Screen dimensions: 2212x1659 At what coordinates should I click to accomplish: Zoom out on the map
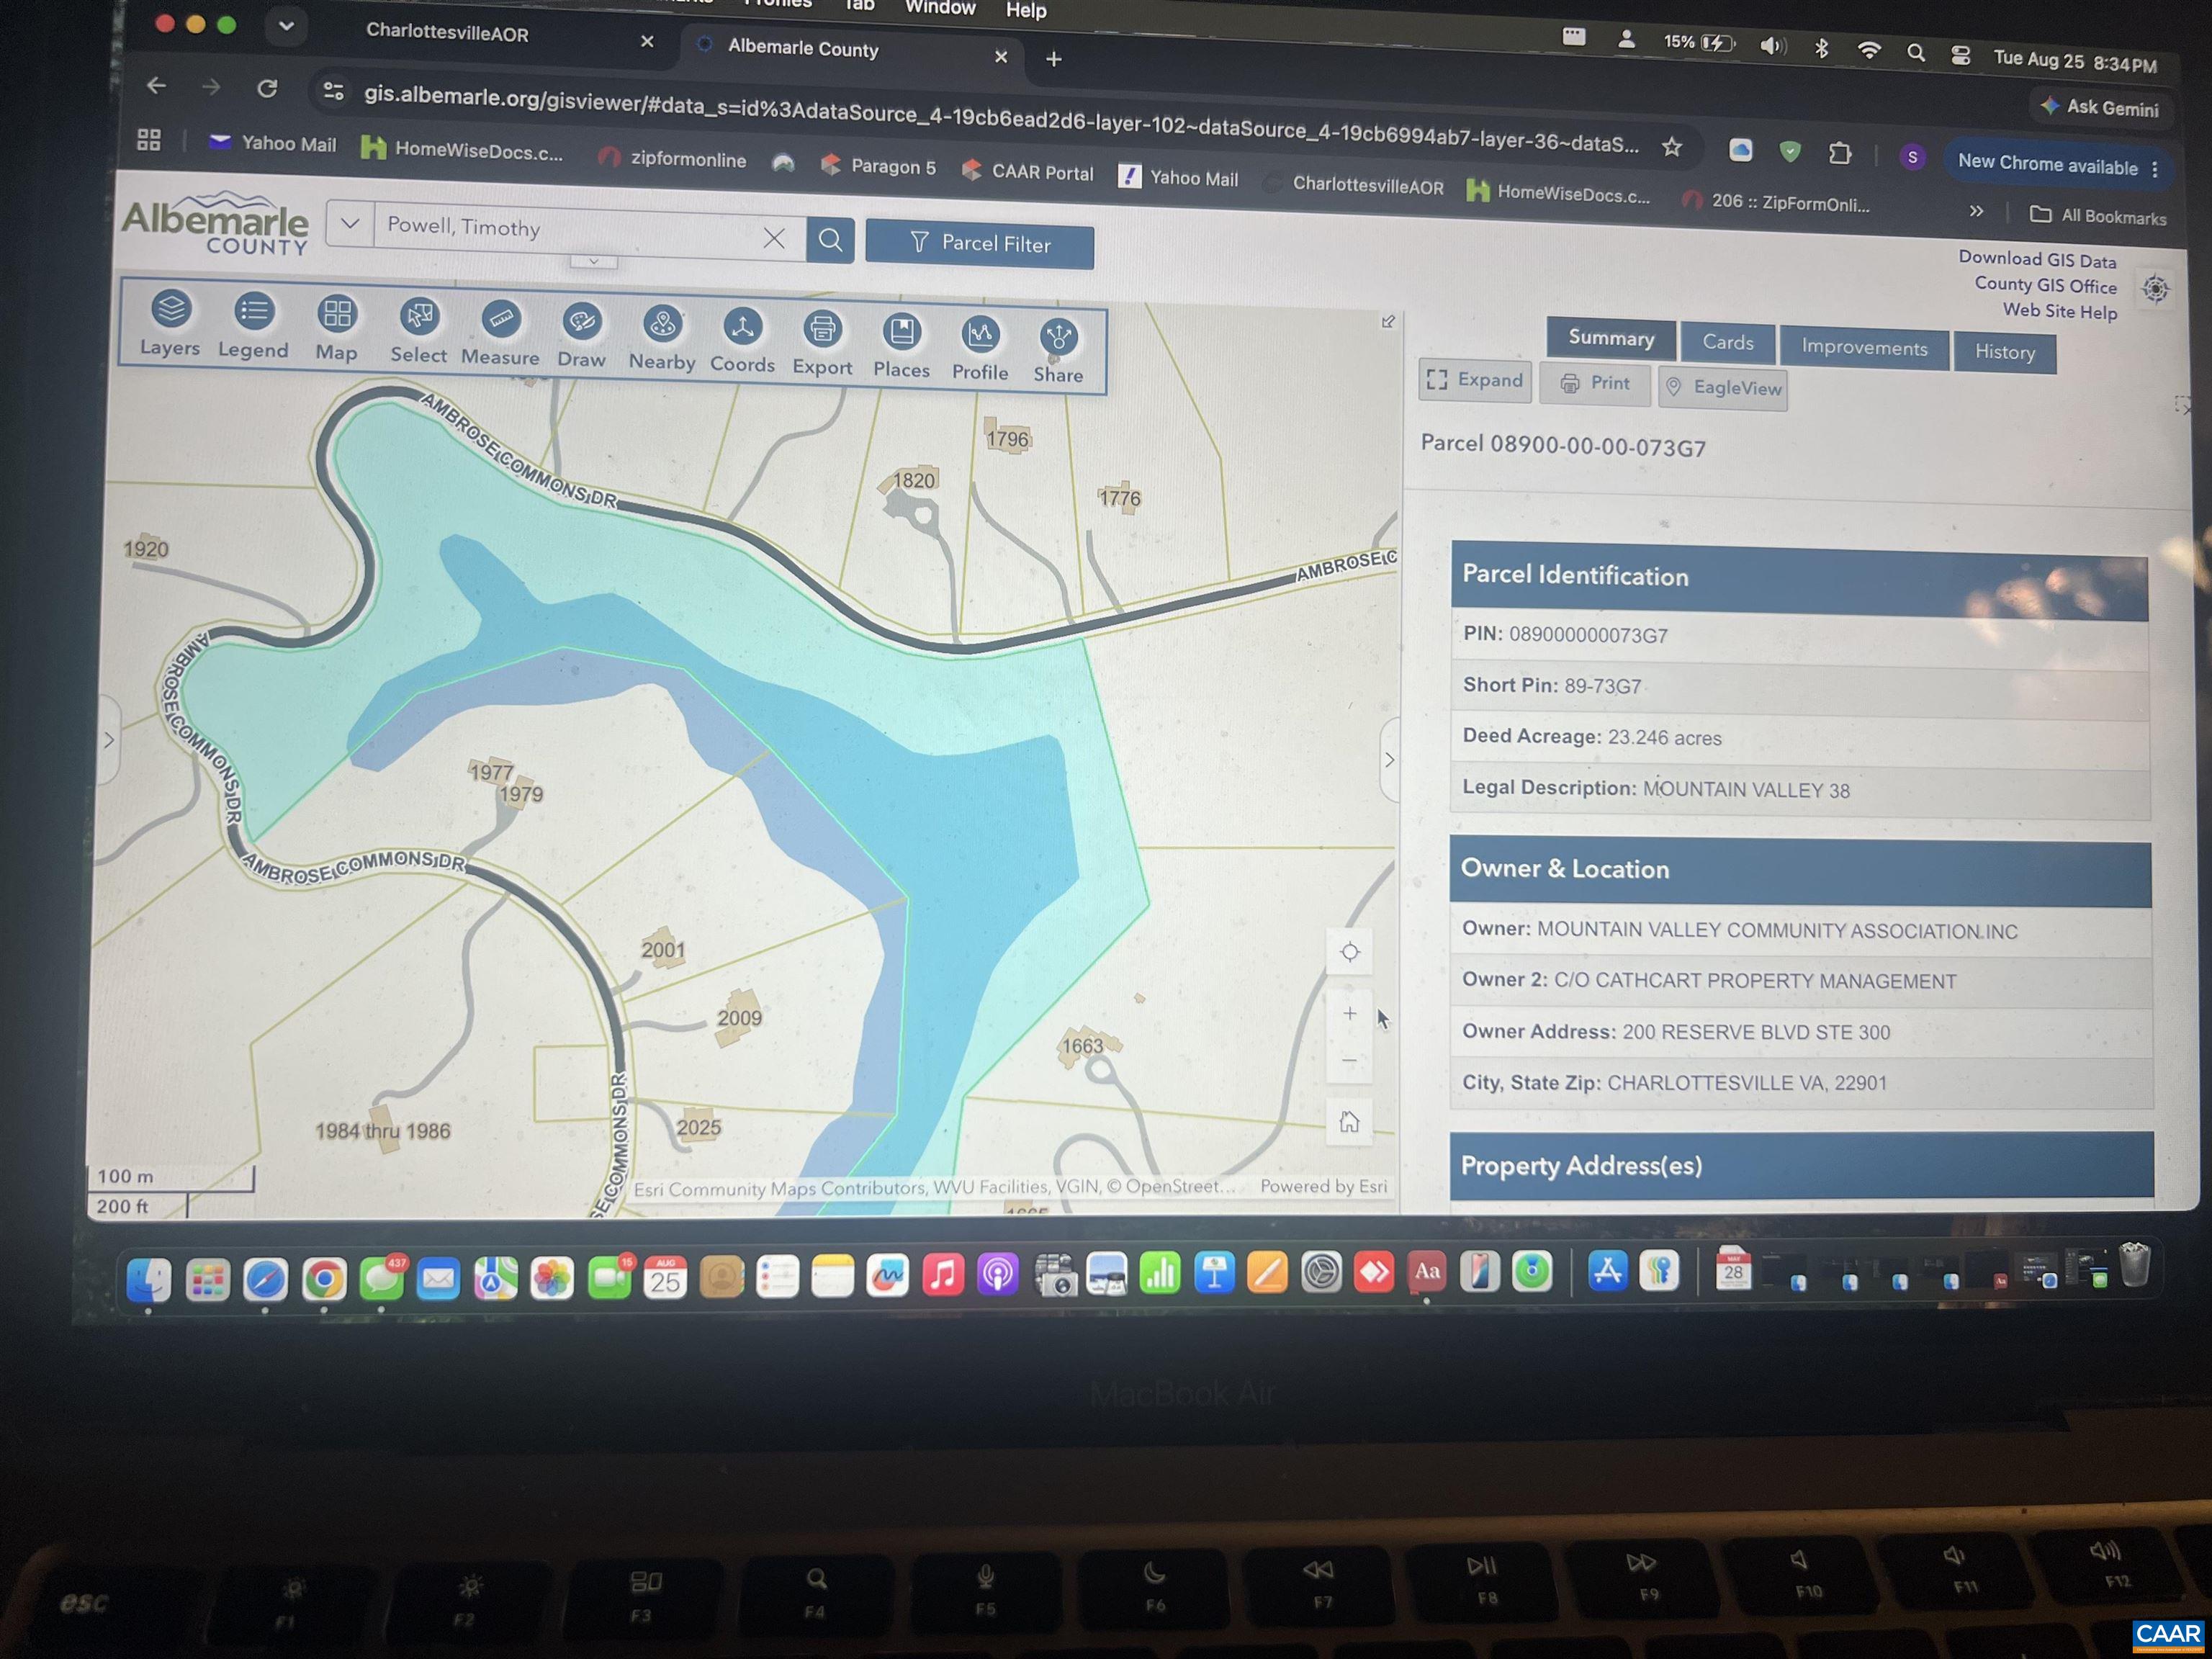click(1350, 1060)
